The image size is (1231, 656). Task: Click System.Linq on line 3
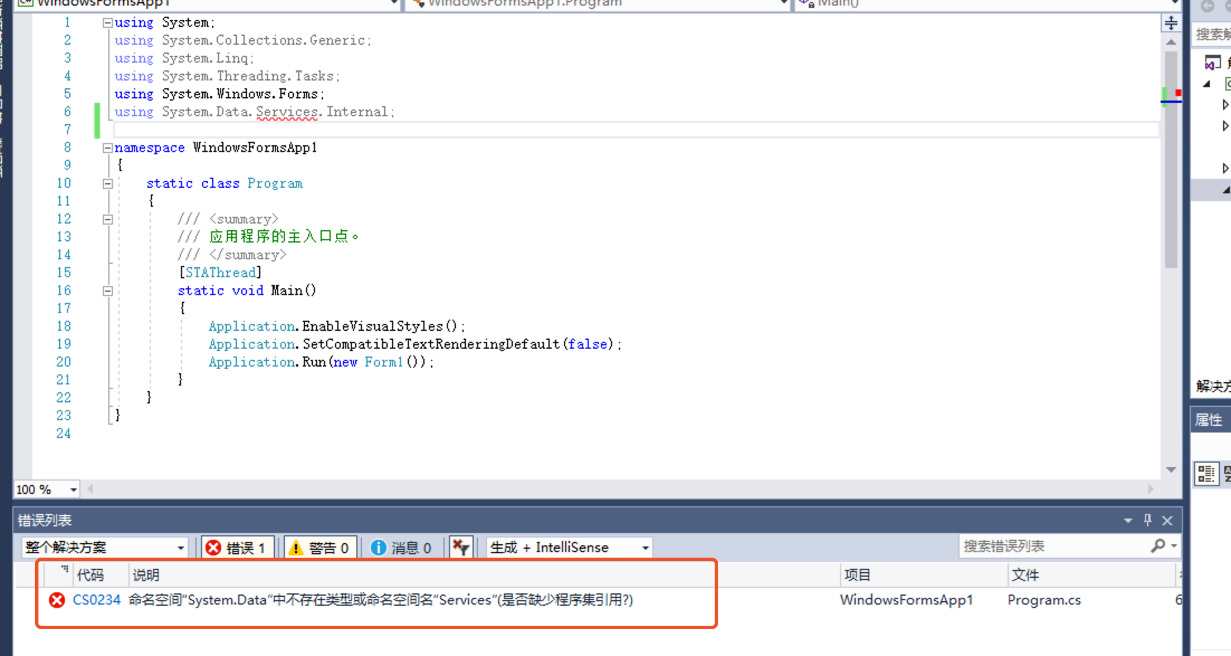(x=204, y=58)
